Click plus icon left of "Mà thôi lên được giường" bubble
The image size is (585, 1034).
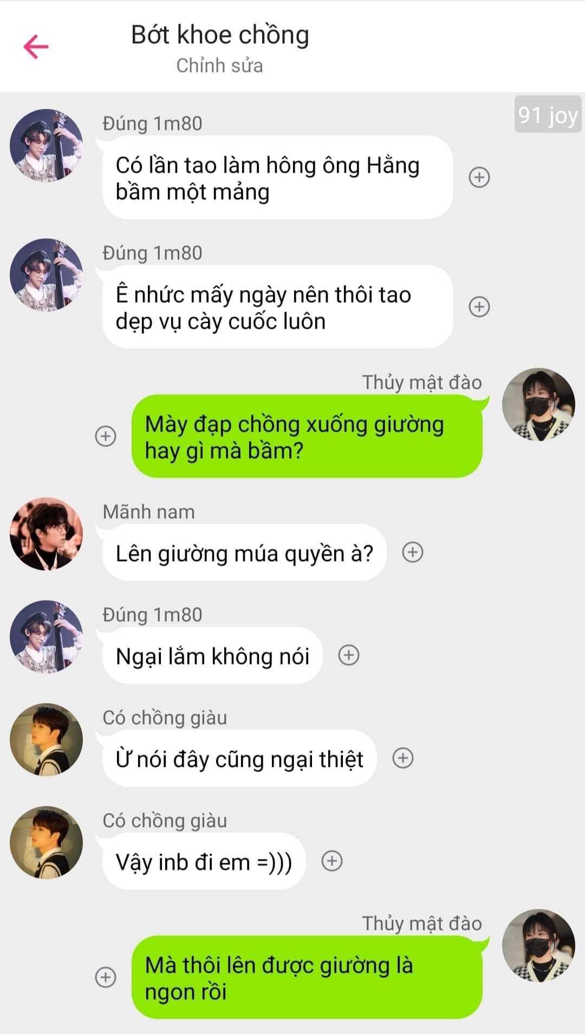click(106, 977)
